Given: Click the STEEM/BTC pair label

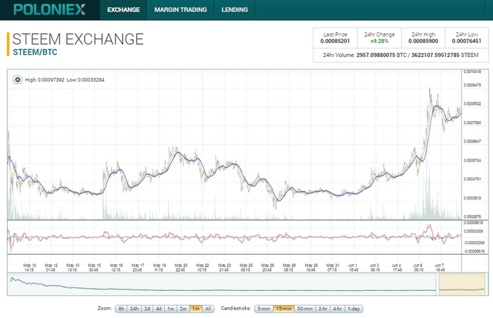Looking at the screenshot, I should tap(35, 52).
